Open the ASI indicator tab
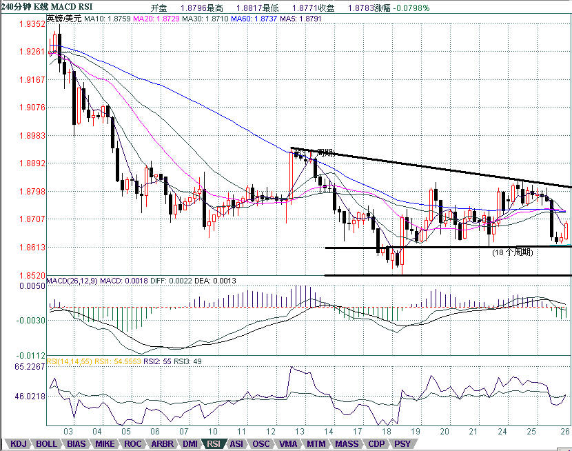Image resolution: width=572 pixels, height=451 pixels. [236, 443]
